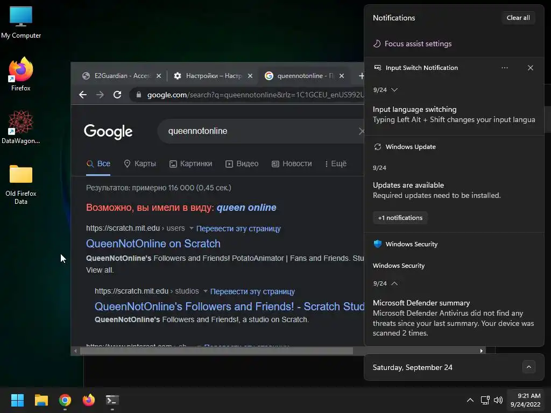The height and width of the screenshot is (413, 551).
Task: Open the Updates are available notification
Action: pyautogui.click(x=437, y=190)
